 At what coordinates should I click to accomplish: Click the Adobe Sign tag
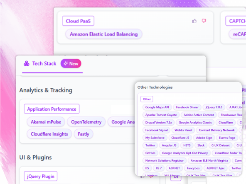click(x=204, y=138)
